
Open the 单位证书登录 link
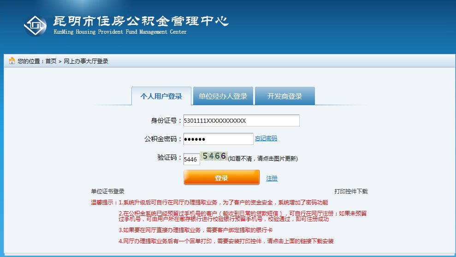(107, 191)
